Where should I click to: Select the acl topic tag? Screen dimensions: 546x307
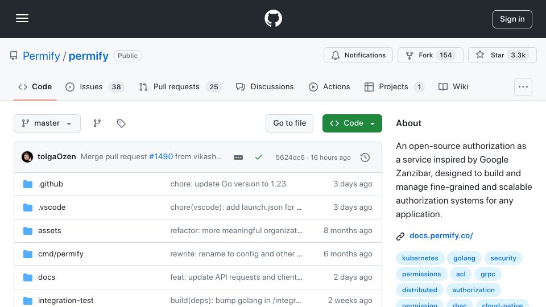[461, 274]
